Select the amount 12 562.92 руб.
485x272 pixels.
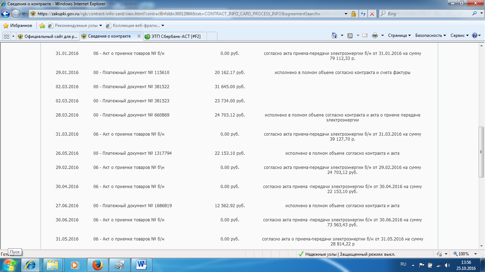230,206
